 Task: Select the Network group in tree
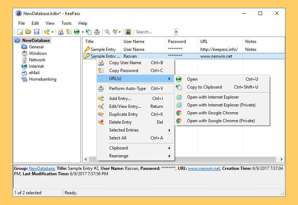point(37,60)
